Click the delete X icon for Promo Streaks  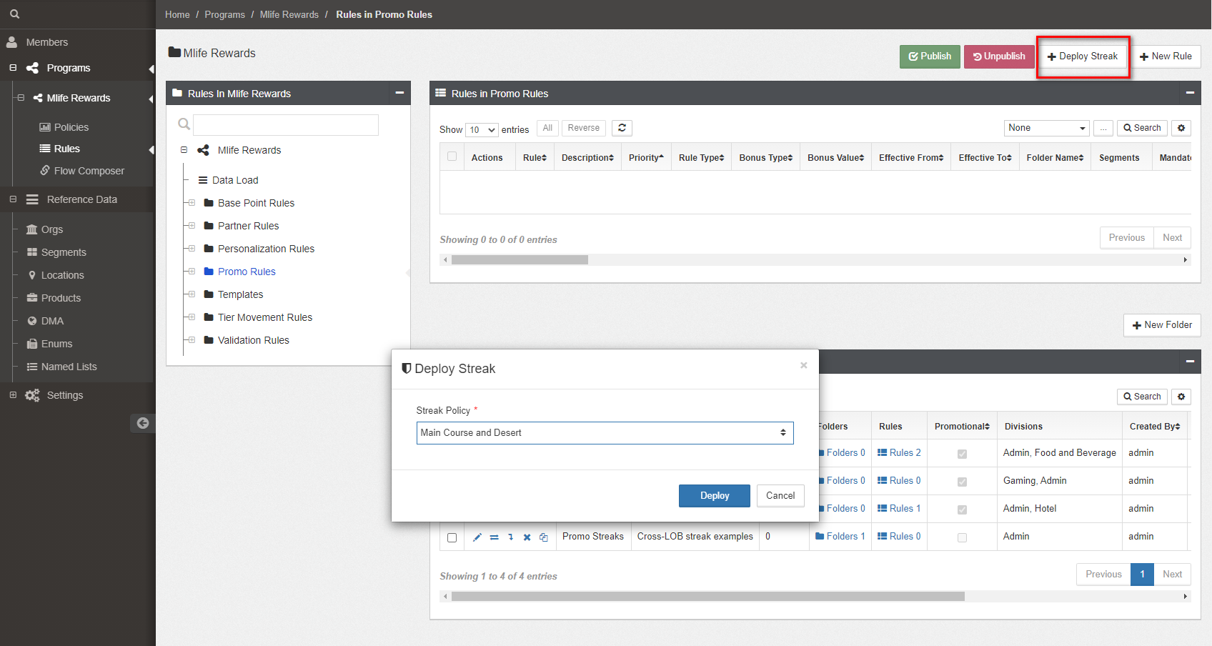pos(527,537)
